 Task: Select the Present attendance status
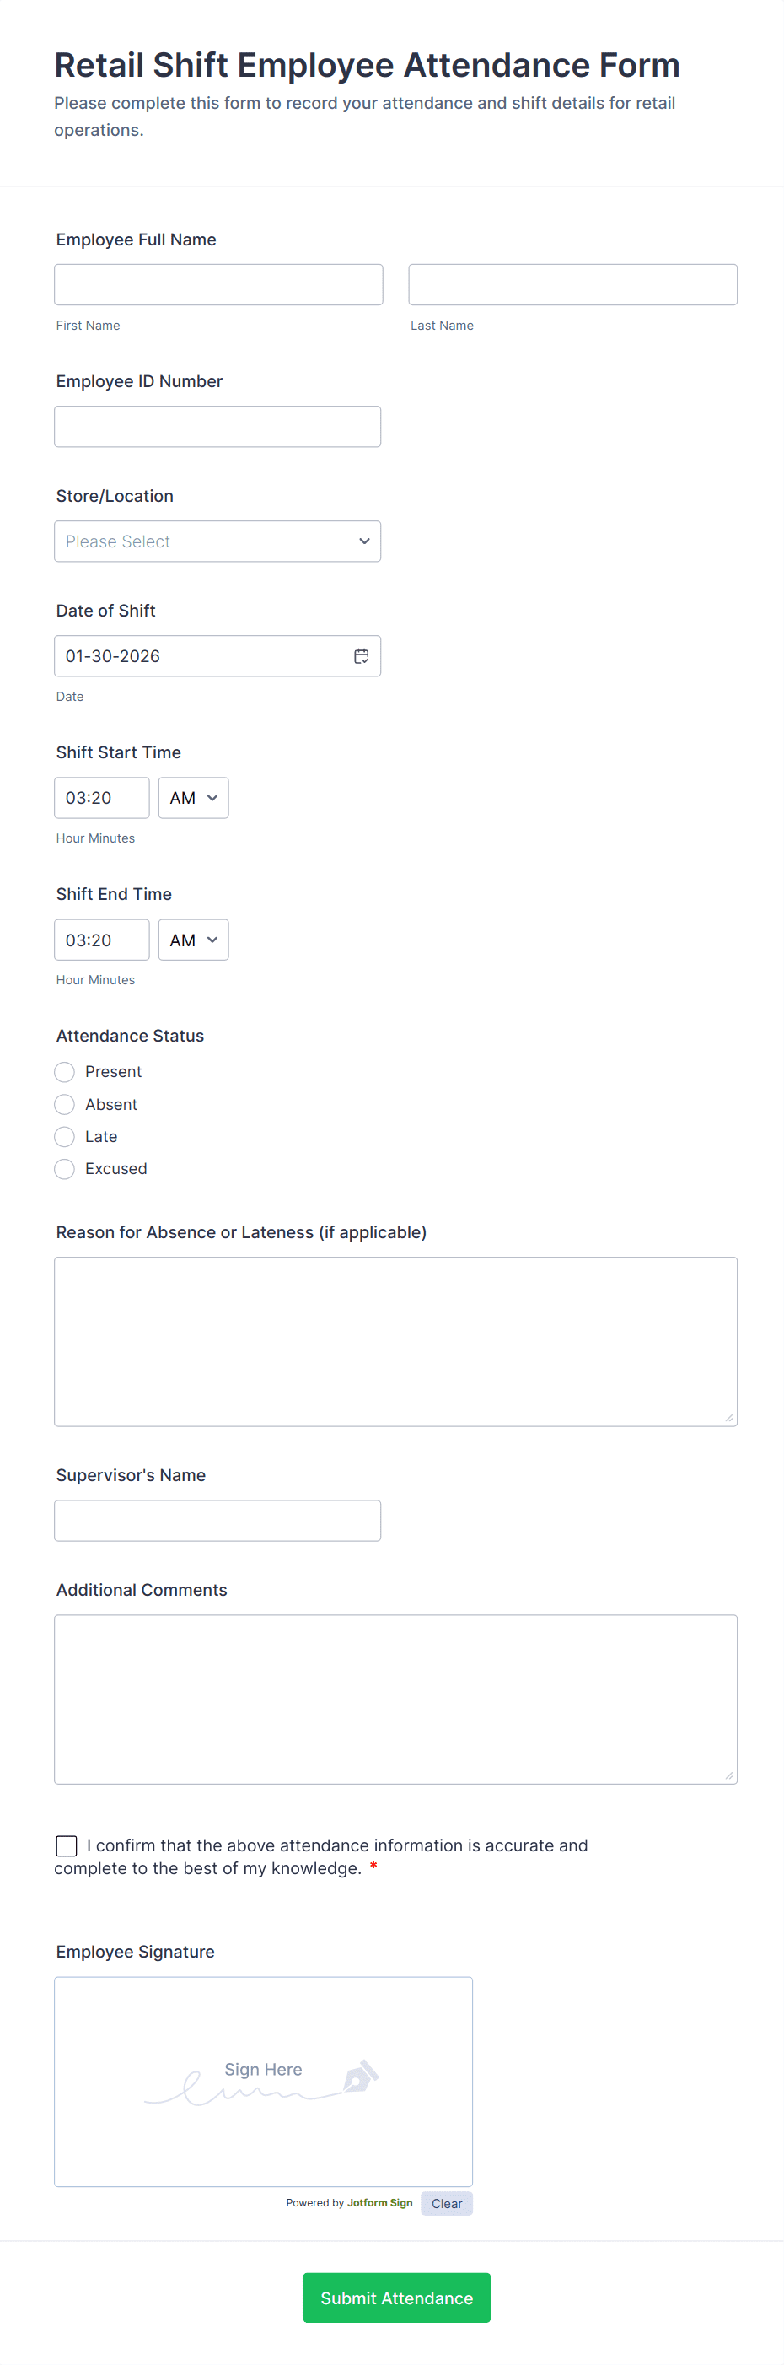pos(64,1071)
